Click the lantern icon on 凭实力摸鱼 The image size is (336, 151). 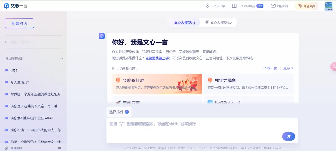click(x=210, y=81)
